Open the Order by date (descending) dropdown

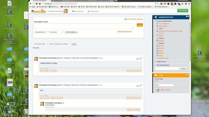(x=59, y=44)
